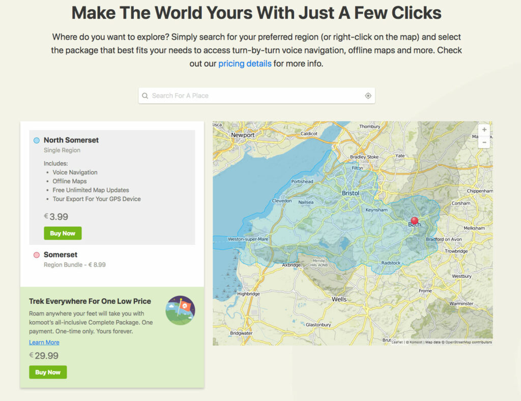Click Highbridge label on the map
The image size is (521, 401).
point(248,294)
